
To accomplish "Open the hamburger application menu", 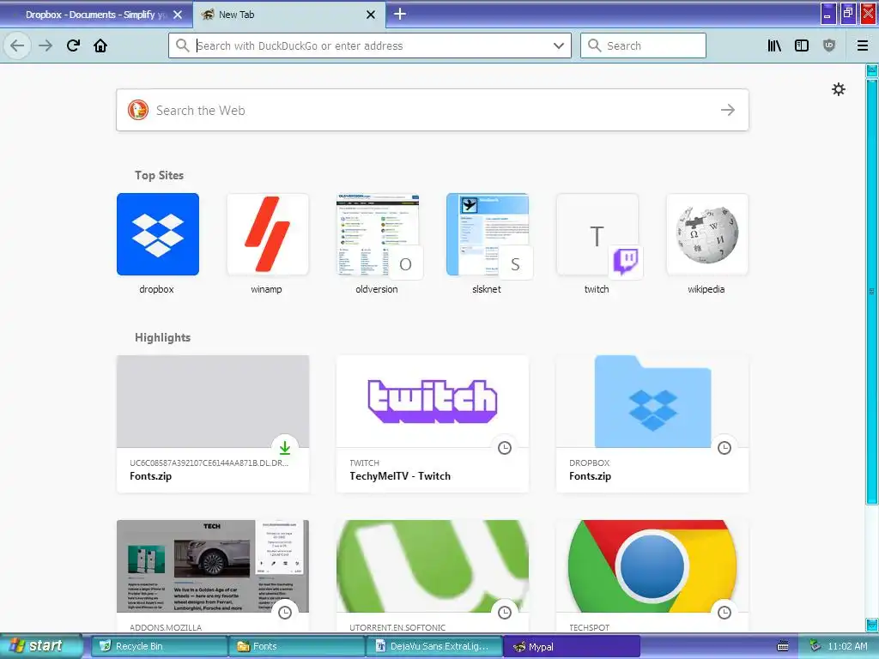I will (863, 45).
